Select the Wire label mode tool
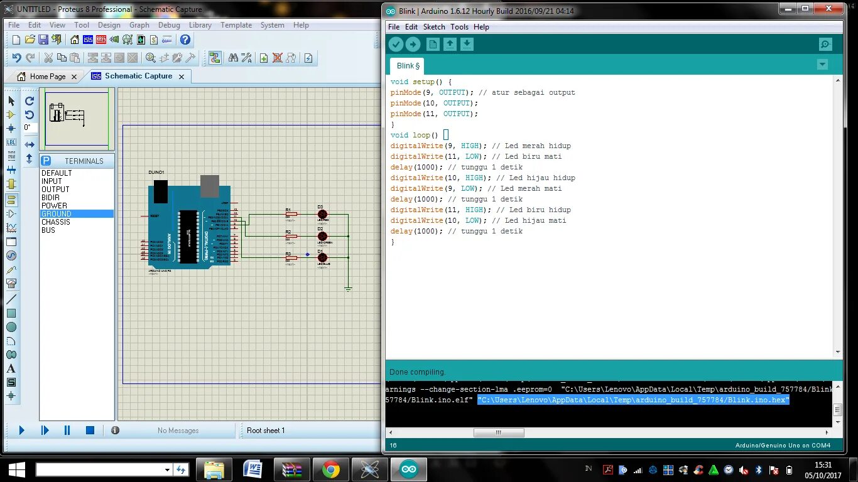Screen dimensions: 858x482 [x=11, y=142]
